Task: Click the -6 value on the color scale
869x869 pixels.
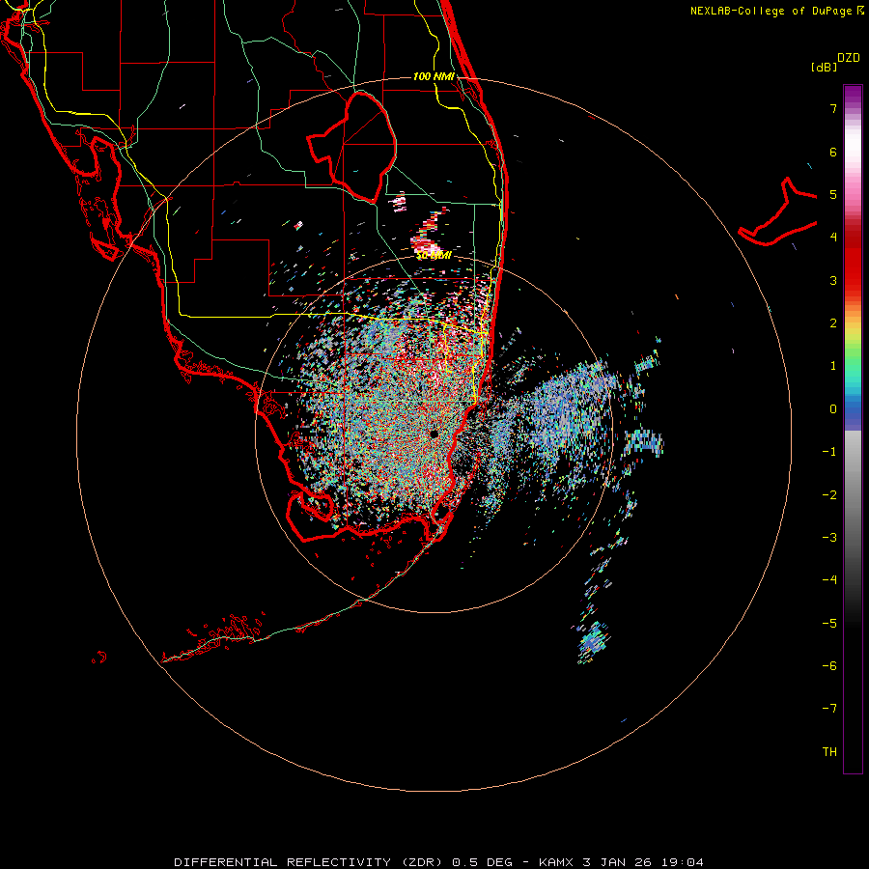Action: [x=829, y=666]
